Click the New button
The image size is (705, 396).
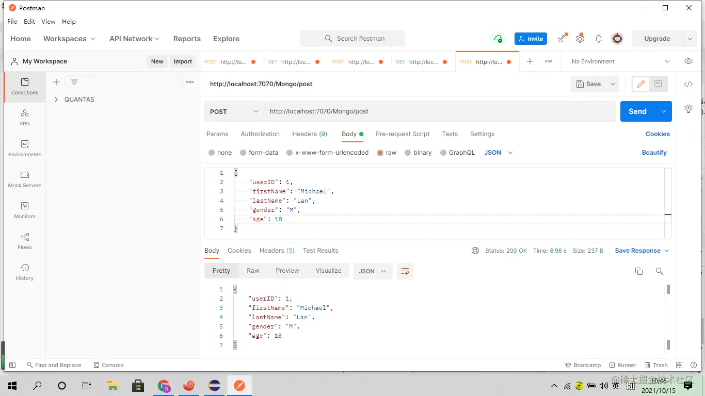[157, 61]
